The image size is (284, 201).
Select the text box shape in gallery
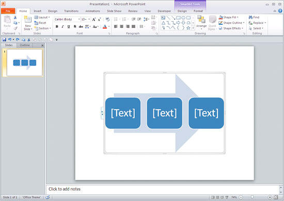(x=163, y=18)
